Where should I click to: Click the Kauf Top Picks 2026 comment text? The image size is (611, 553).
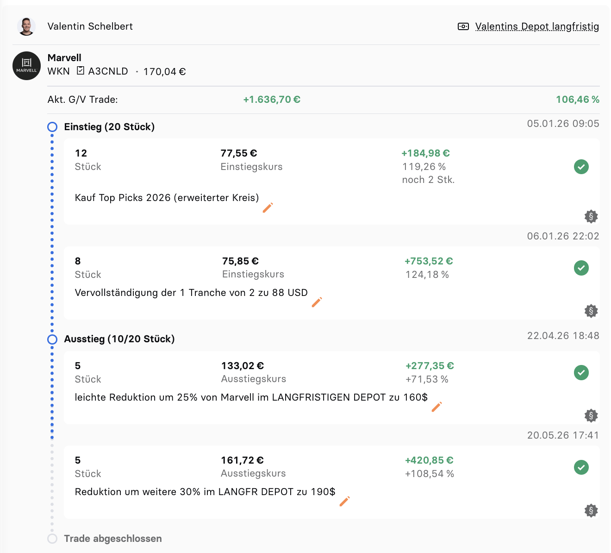(x=167, y=198)
